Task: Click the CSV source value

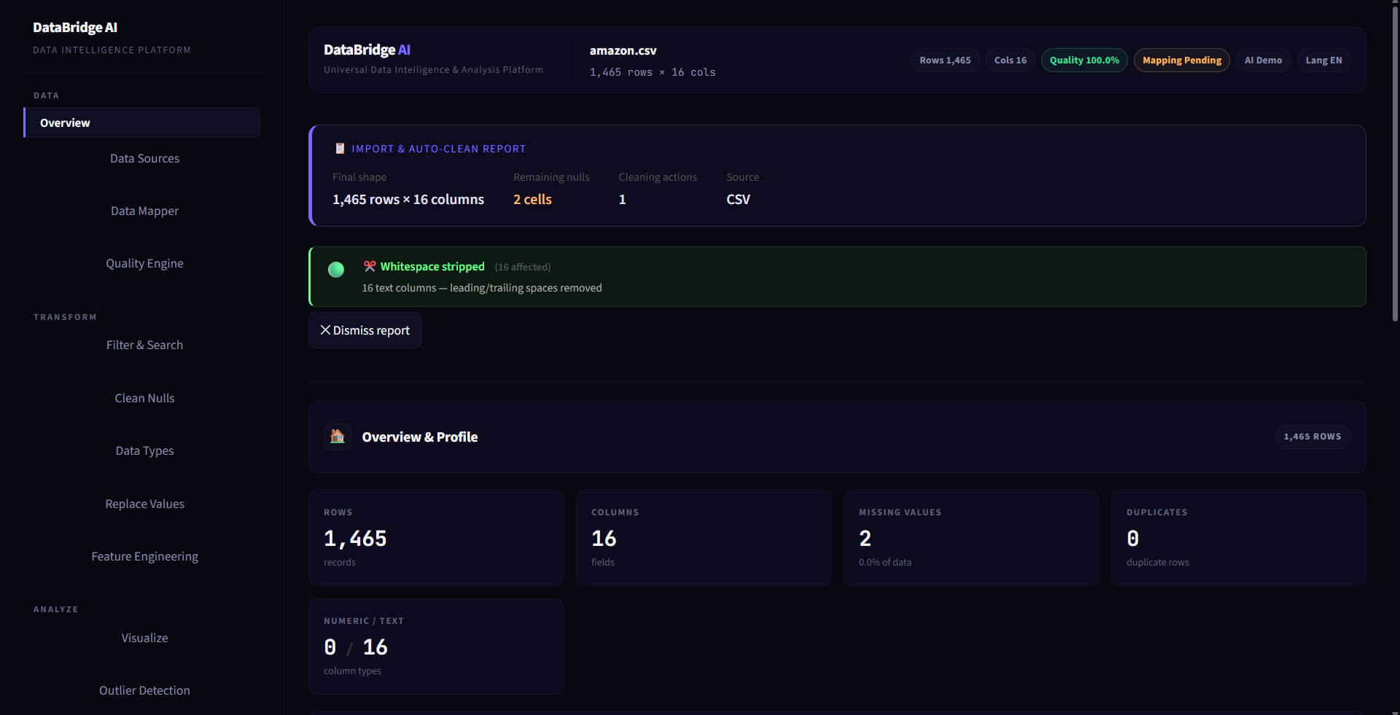Action: tap(738, 200)
